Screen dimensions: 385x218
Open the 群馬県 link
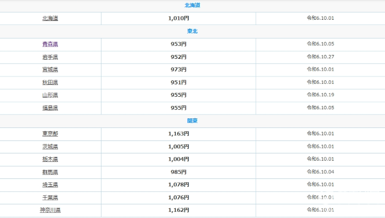coord(50,172)
